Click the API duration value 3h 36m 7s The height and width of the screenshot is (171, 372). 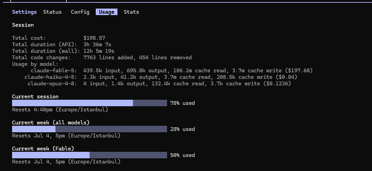(97, 45)
